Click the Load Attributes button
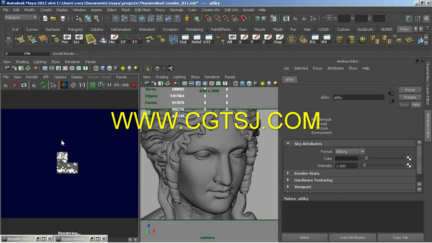This screenshot has height=243, width=432. coord(352,237)
